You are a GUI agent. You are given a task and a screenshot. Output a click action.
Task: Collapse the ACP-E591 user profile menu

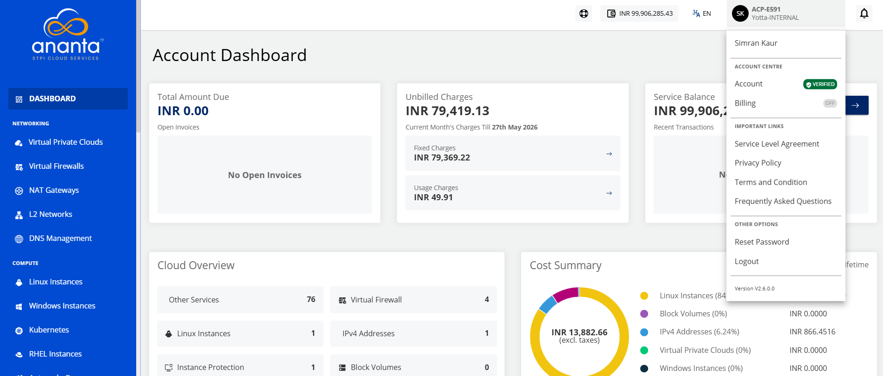point(786,13)
